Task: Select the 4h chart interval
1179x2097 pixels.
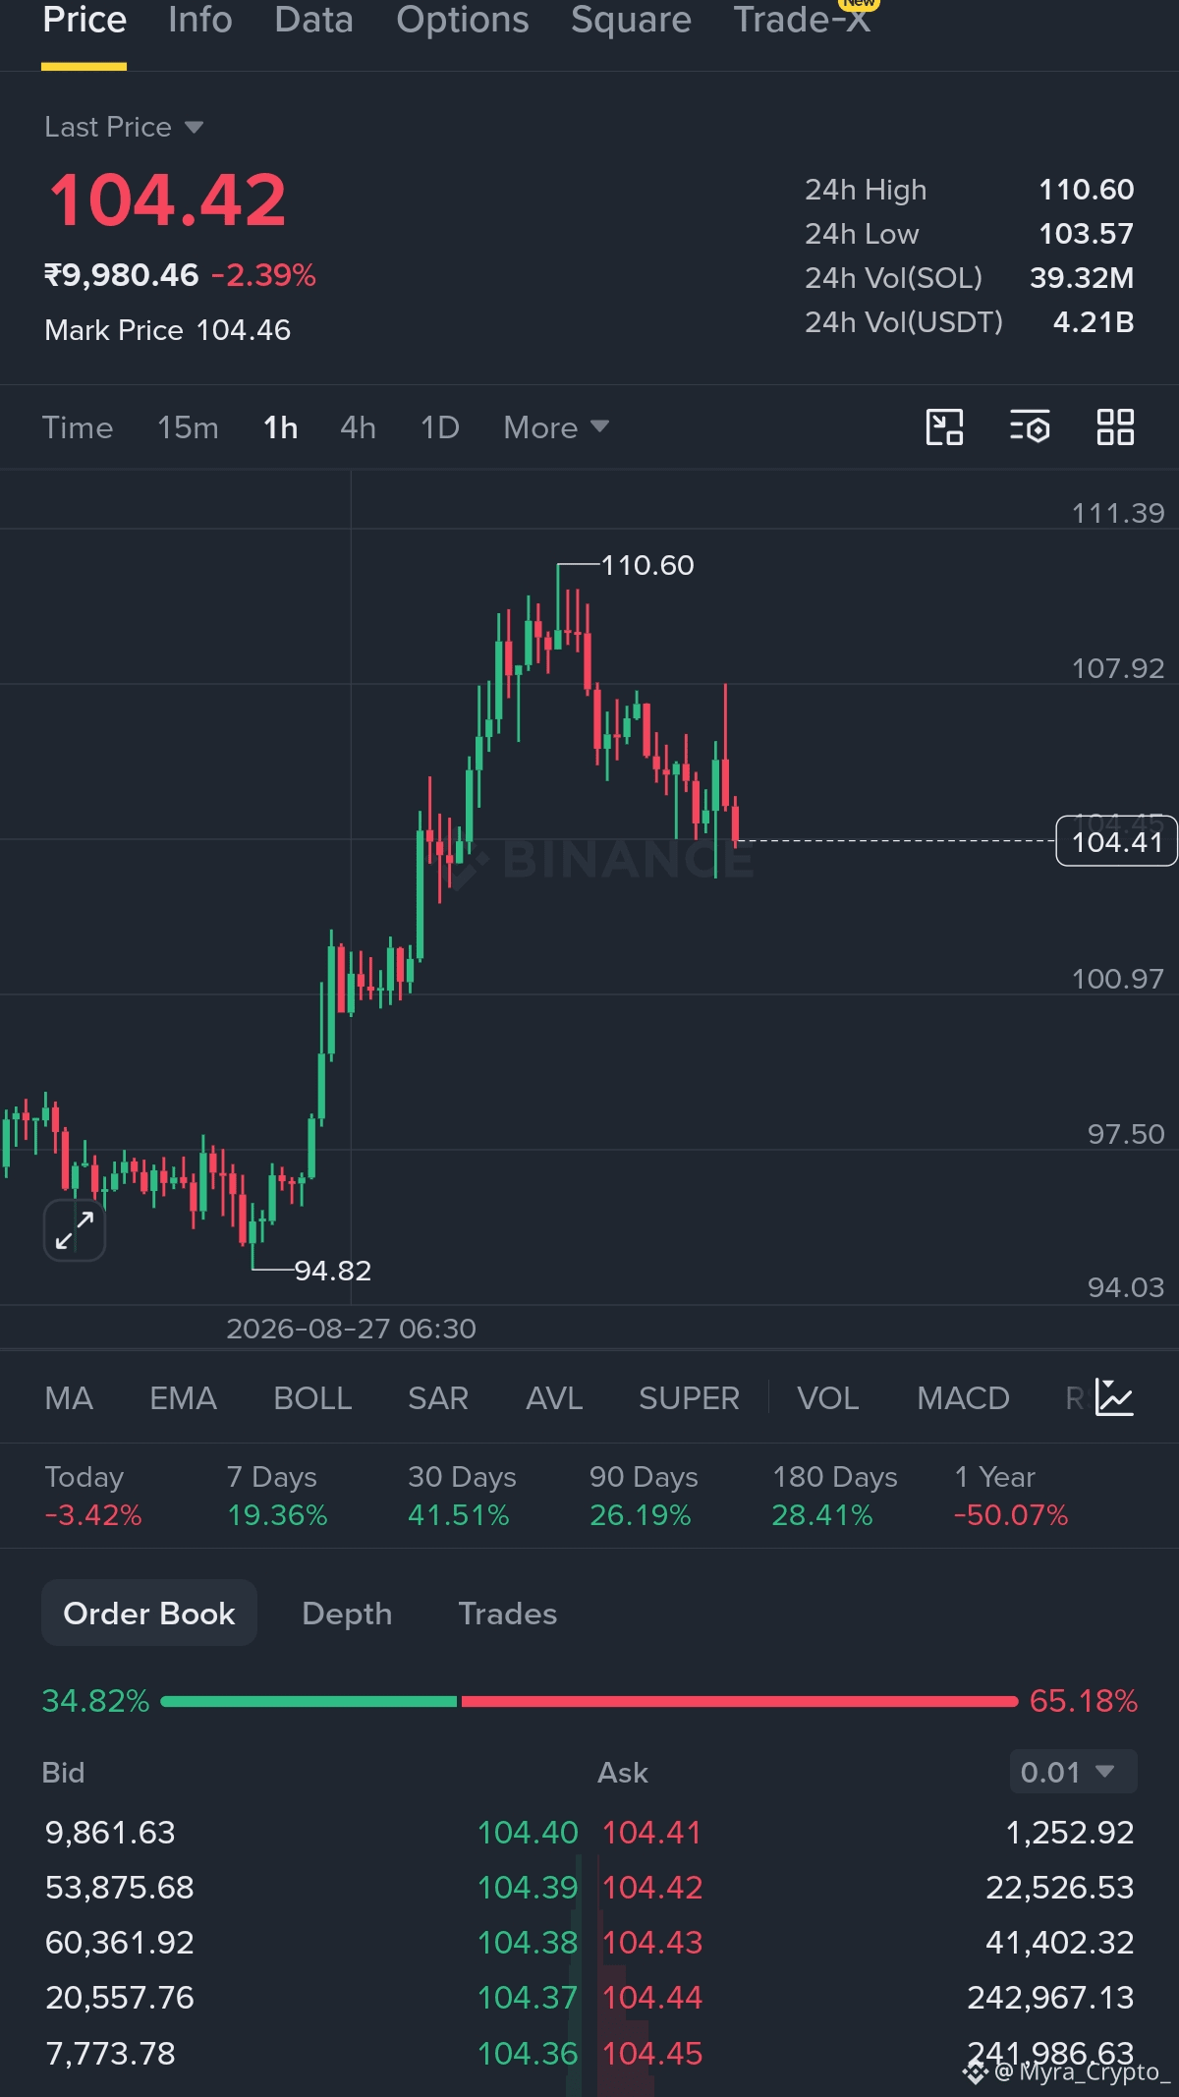Action: tap(358, 427)
